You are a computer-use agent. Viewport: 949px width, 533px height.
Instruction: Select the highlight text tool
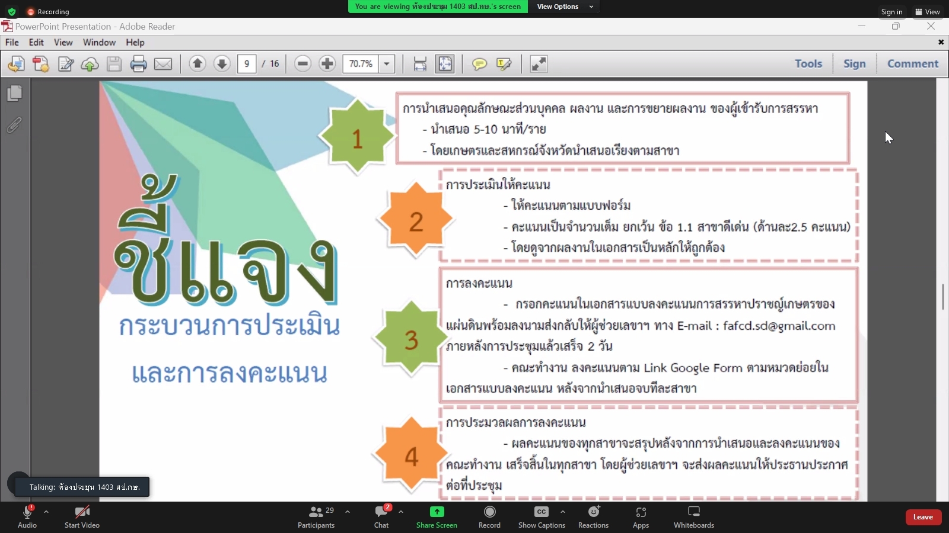504,64
